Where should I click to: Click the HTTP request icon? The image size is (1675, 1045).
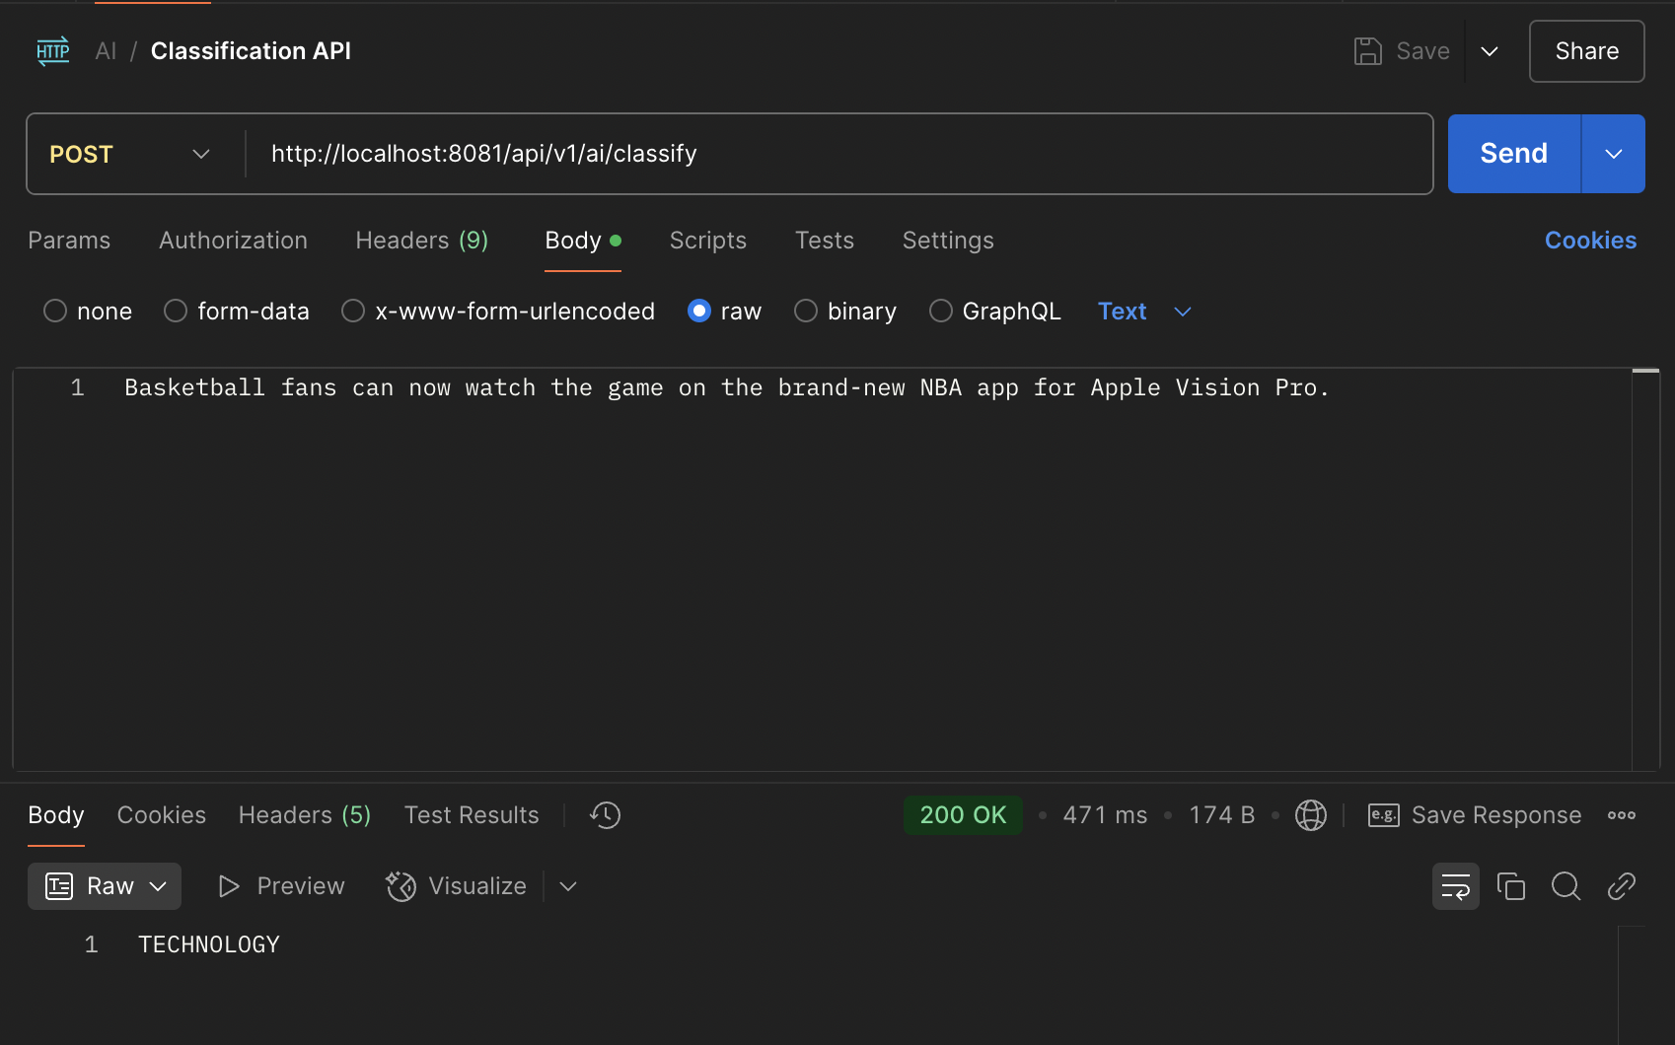click(53, 51)
